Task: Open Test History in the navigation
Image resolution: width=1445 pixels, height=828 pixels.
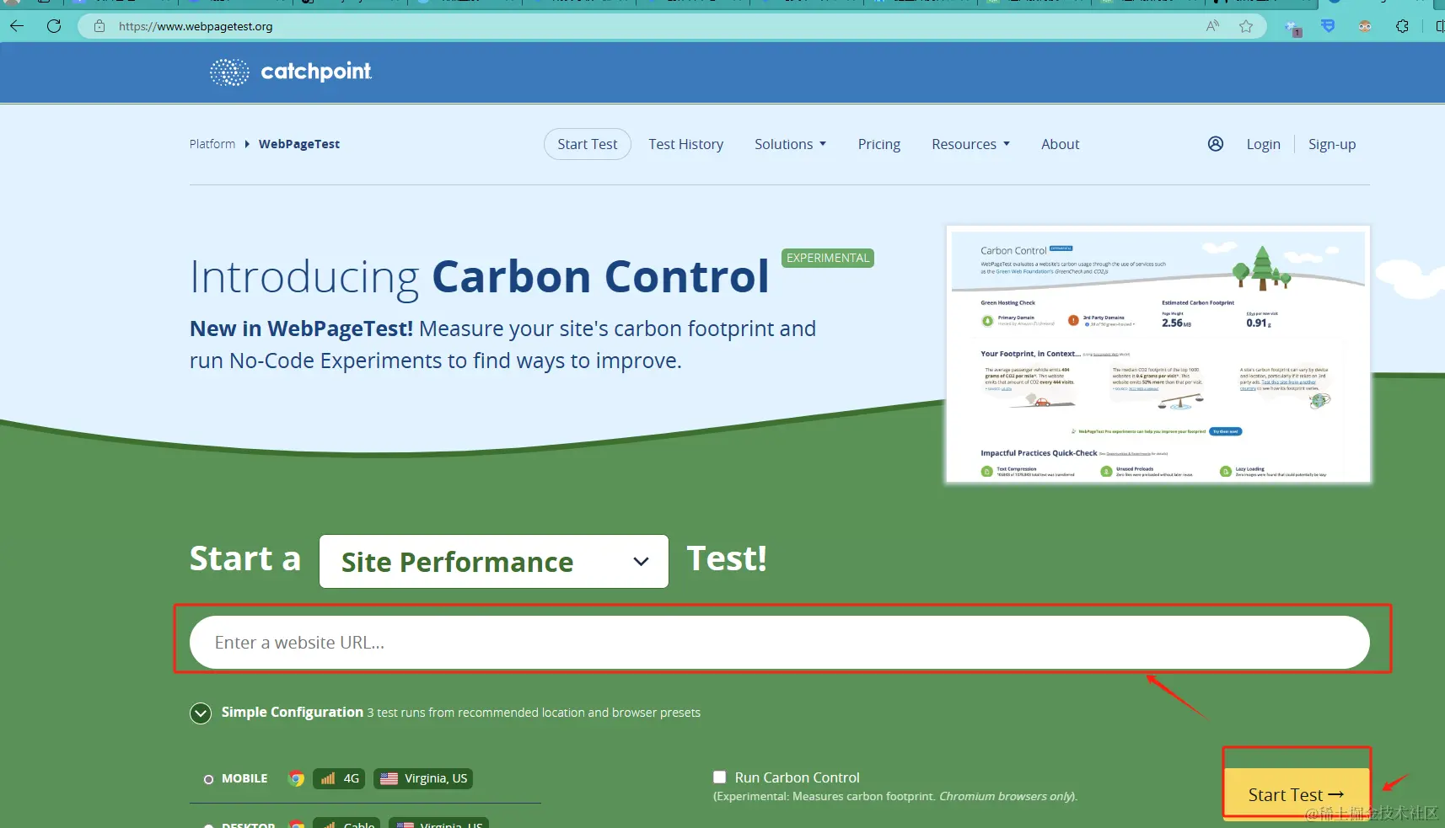Action: click(x=686, y=144)
